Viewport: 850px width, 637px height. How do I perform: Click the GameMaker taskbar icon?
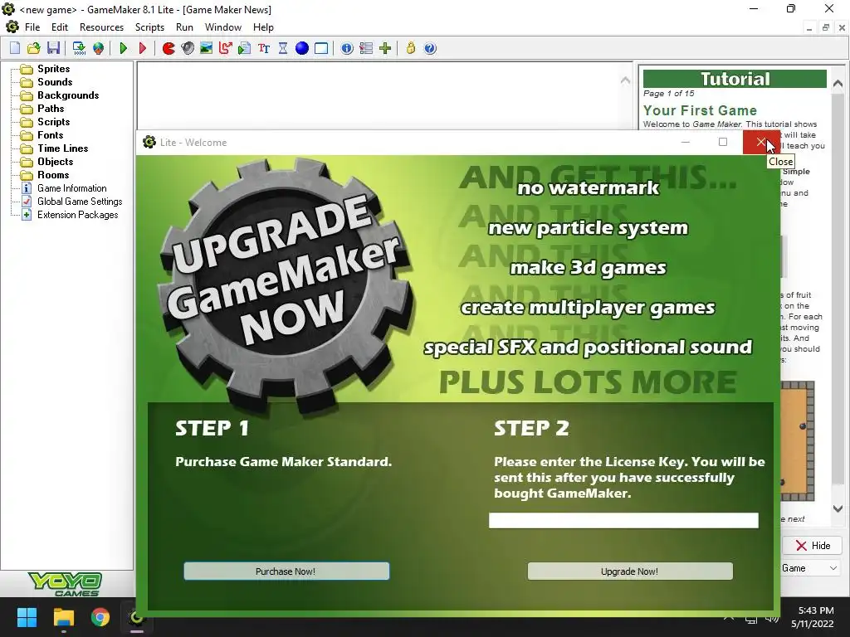(137, 617)
